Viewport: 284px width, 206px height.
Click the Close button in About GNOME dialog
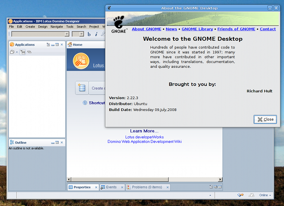[265, 119]
